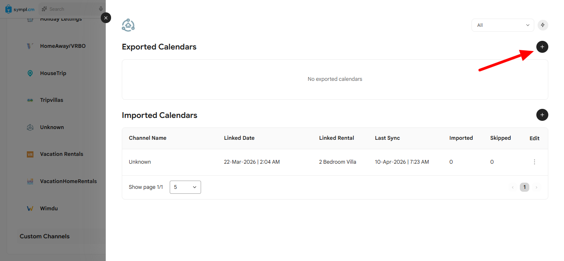This screenshot has width=564, height=261.
Task: Click the sympl.cm logo
Action: (20, 9)
